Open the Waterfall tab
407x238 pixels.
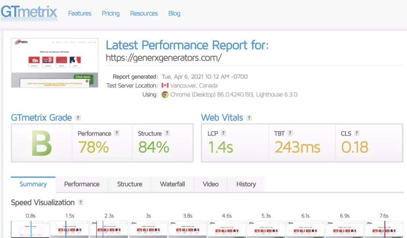tap(172, 184)
